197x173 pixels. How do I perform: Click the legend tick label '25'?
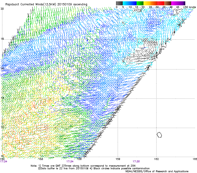(x=150, y=7)
